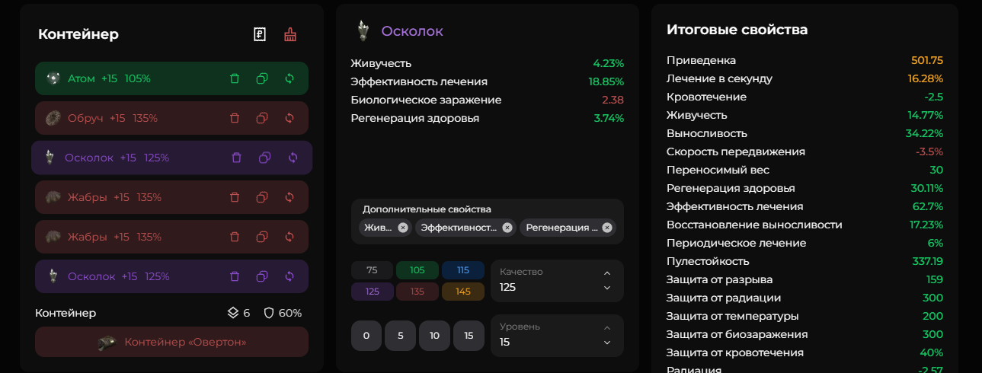
Task: Decrease level with the down chevron in Уровень
Action: [607, 343]
